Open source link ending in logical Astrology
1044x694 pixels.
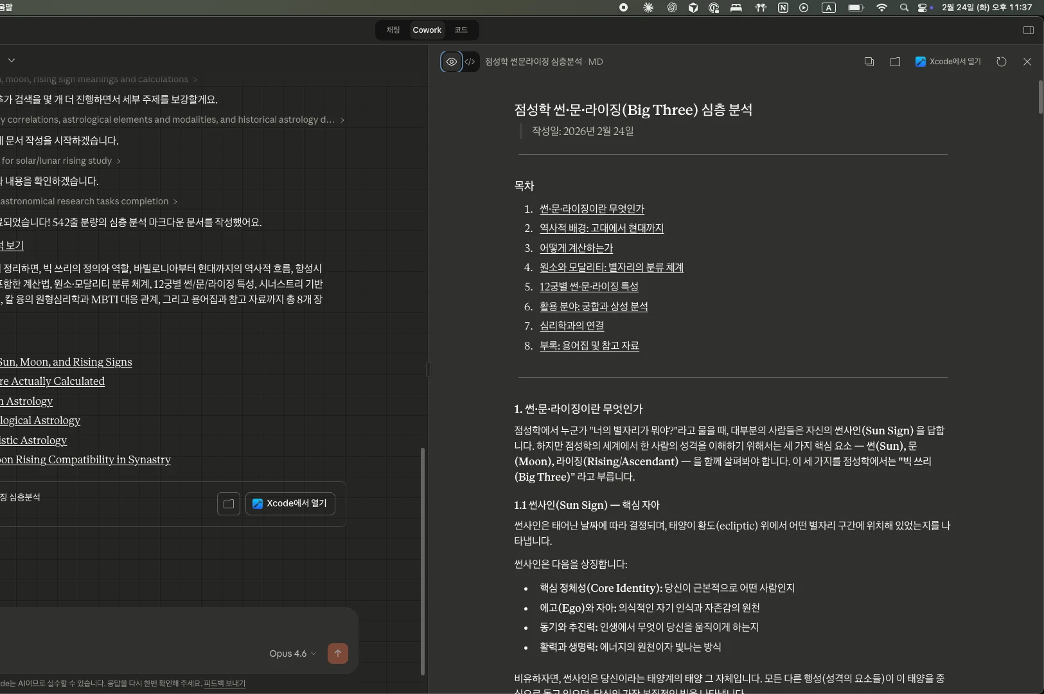pyautogui.click(x=40, y=420)
